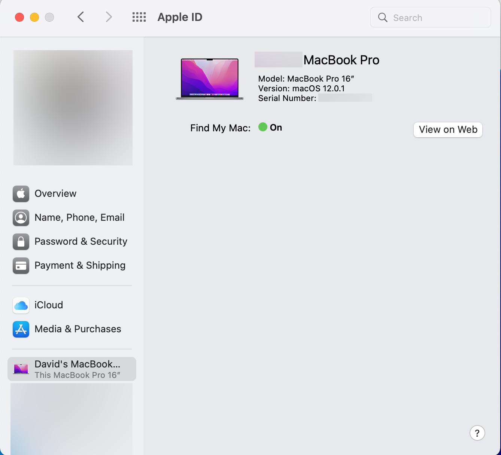Click the magnifying glass search icon
Viewport: 501px width, 455px height.
pos(383,18)
